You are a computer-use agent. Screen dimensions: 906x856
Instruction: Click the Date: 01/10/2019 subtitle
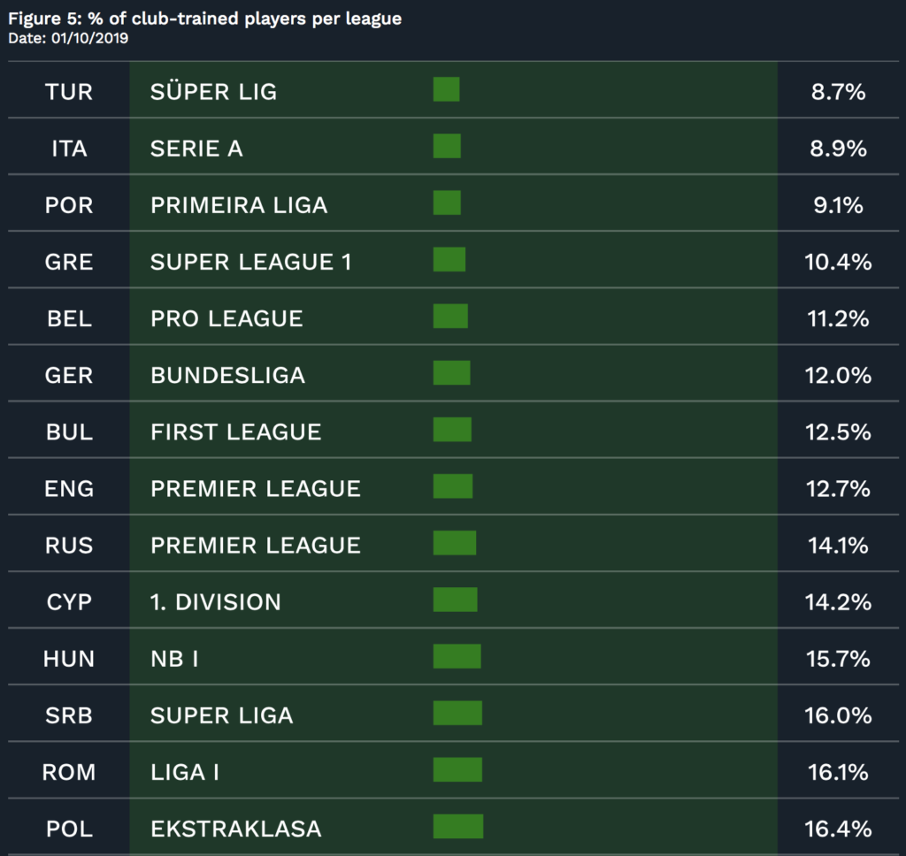(x=68, y=38)
